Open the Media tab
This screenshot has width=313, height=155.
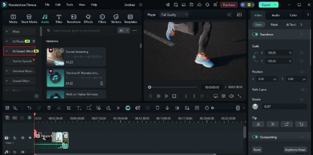[13, 19]
